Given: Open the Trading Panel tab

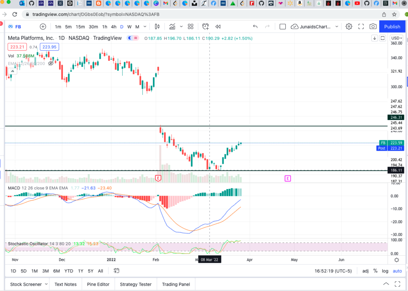Looking at the screenshot, I should click(176, 284).
